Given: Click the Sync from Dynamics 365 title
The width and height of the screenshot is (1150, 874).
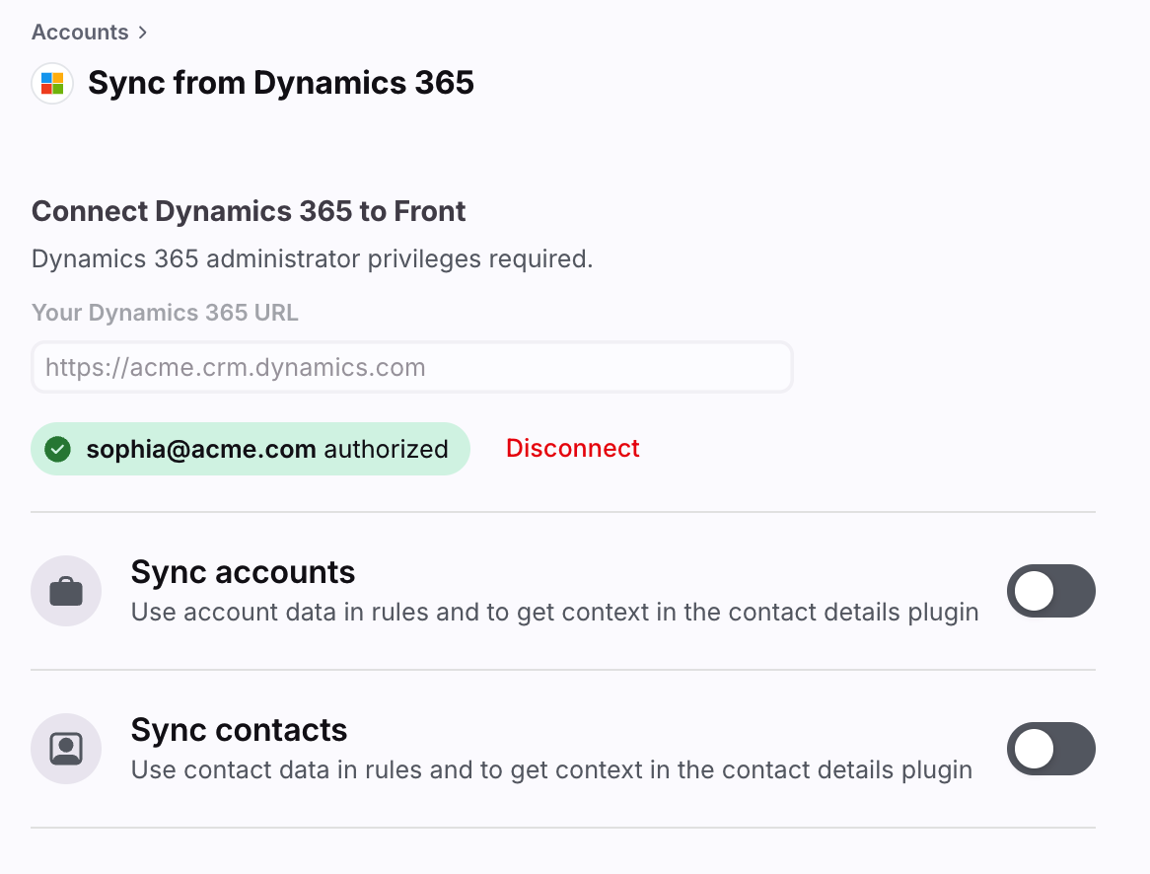Looking at the screenshot, I should coord(281,83).
